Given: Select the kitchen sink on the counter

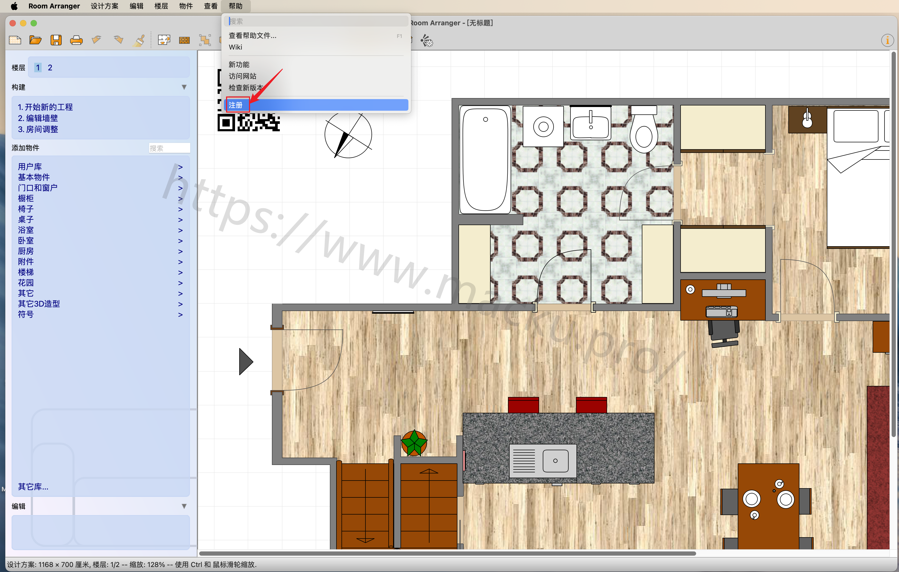Looking at the screenshot, I should [543, 461].
